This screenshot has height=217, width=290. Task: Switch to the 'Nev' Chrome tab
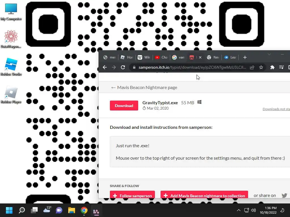point(213,57)
